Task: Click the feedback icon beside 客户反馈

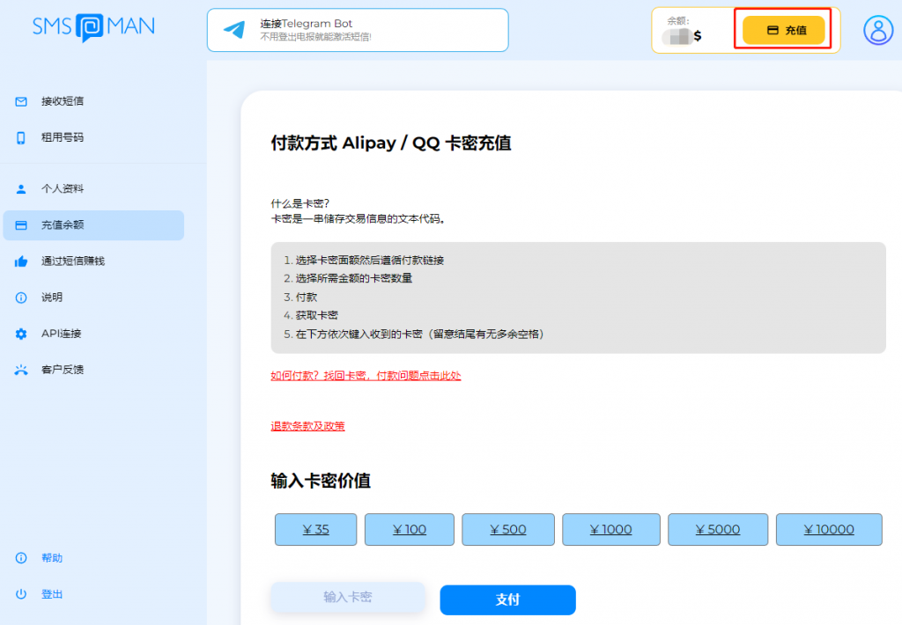Action: pyautogui.click(x=21, y=371)
